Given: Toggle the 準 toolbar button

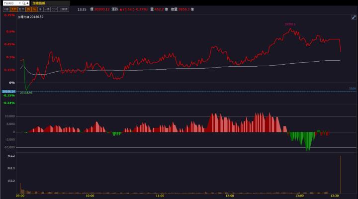Looking at the screenshot, I should 40,9.
